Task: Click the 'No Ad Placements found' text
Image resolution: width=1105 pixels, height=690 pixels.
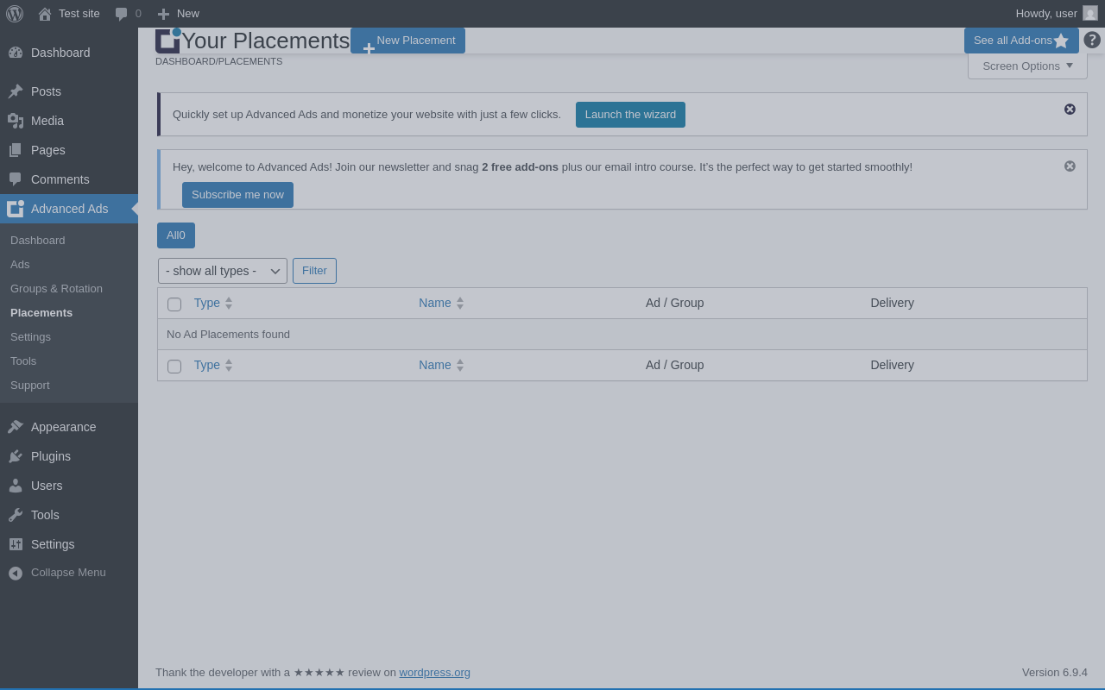Action: (x=228, y=335)
